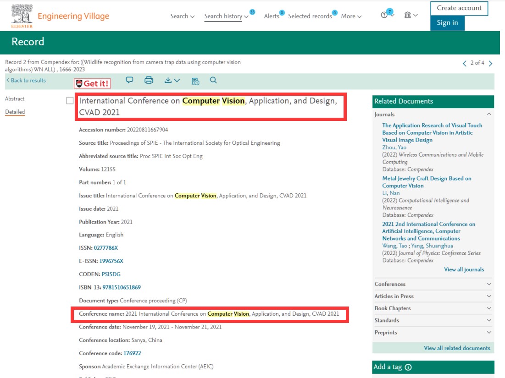505x378 pixels.
Task: Click the Alerts count badge
Action: 282,12
